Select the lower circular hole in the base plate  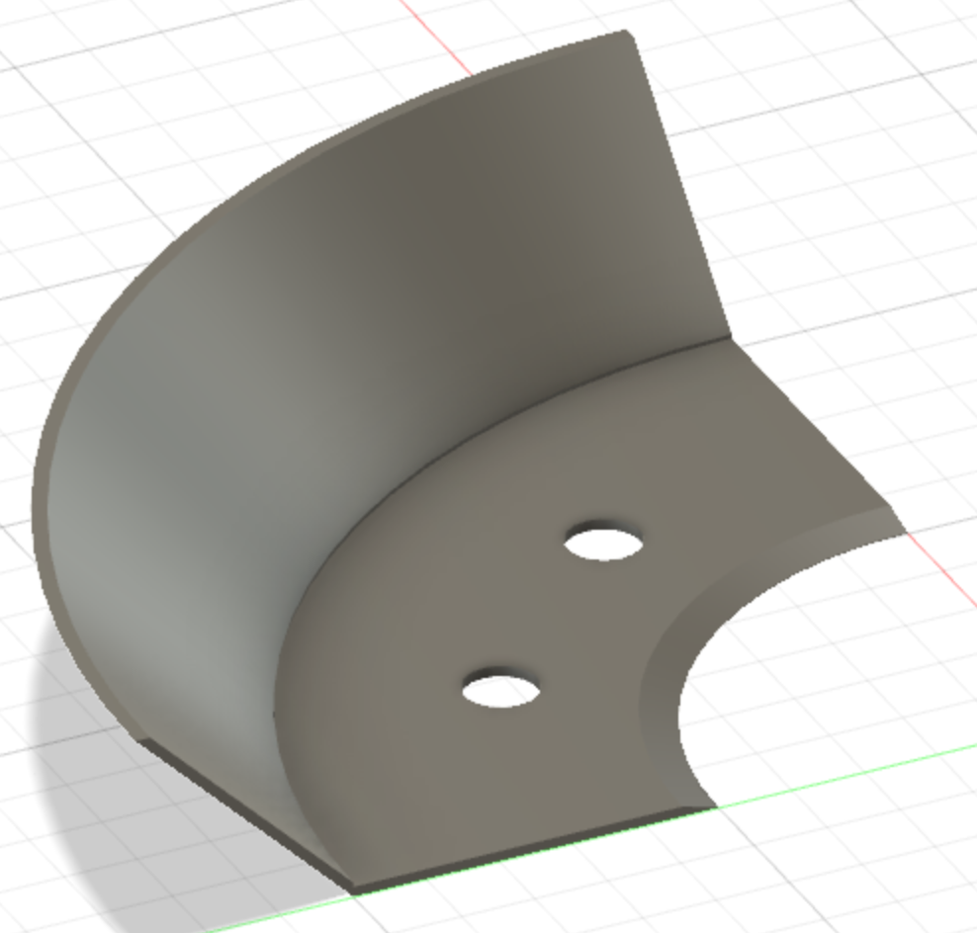coord(501,690)
